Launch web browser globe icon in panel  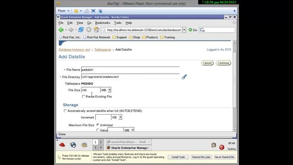[x=73, y=145]
